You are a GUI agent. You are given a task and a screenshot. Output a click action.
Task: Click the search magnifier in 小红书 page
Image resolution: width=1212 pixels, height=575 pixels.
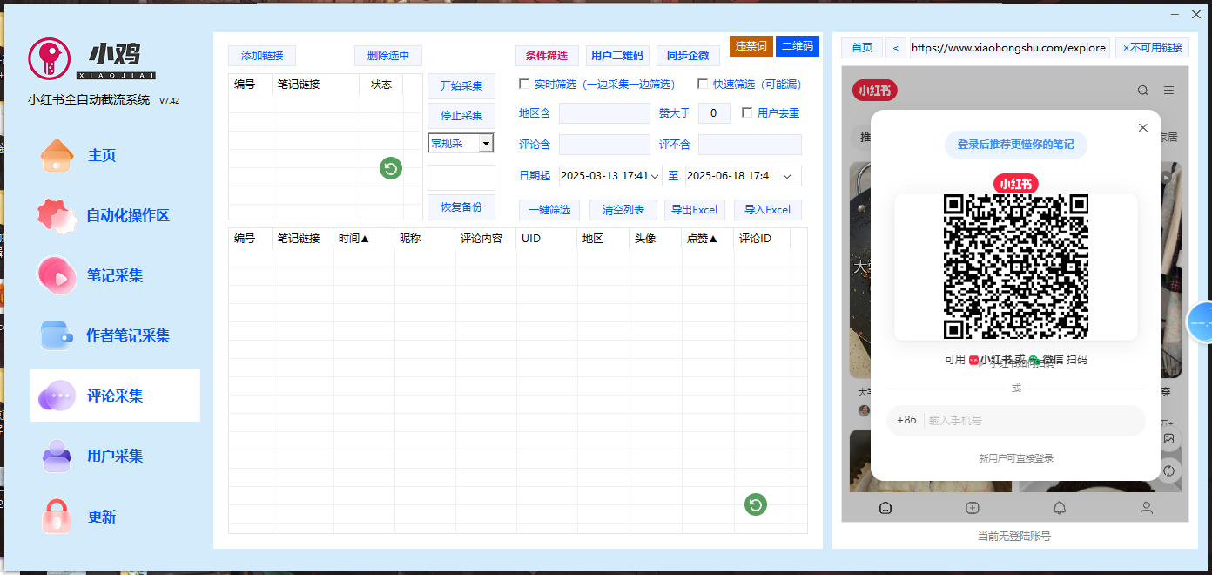(1142, 91)
